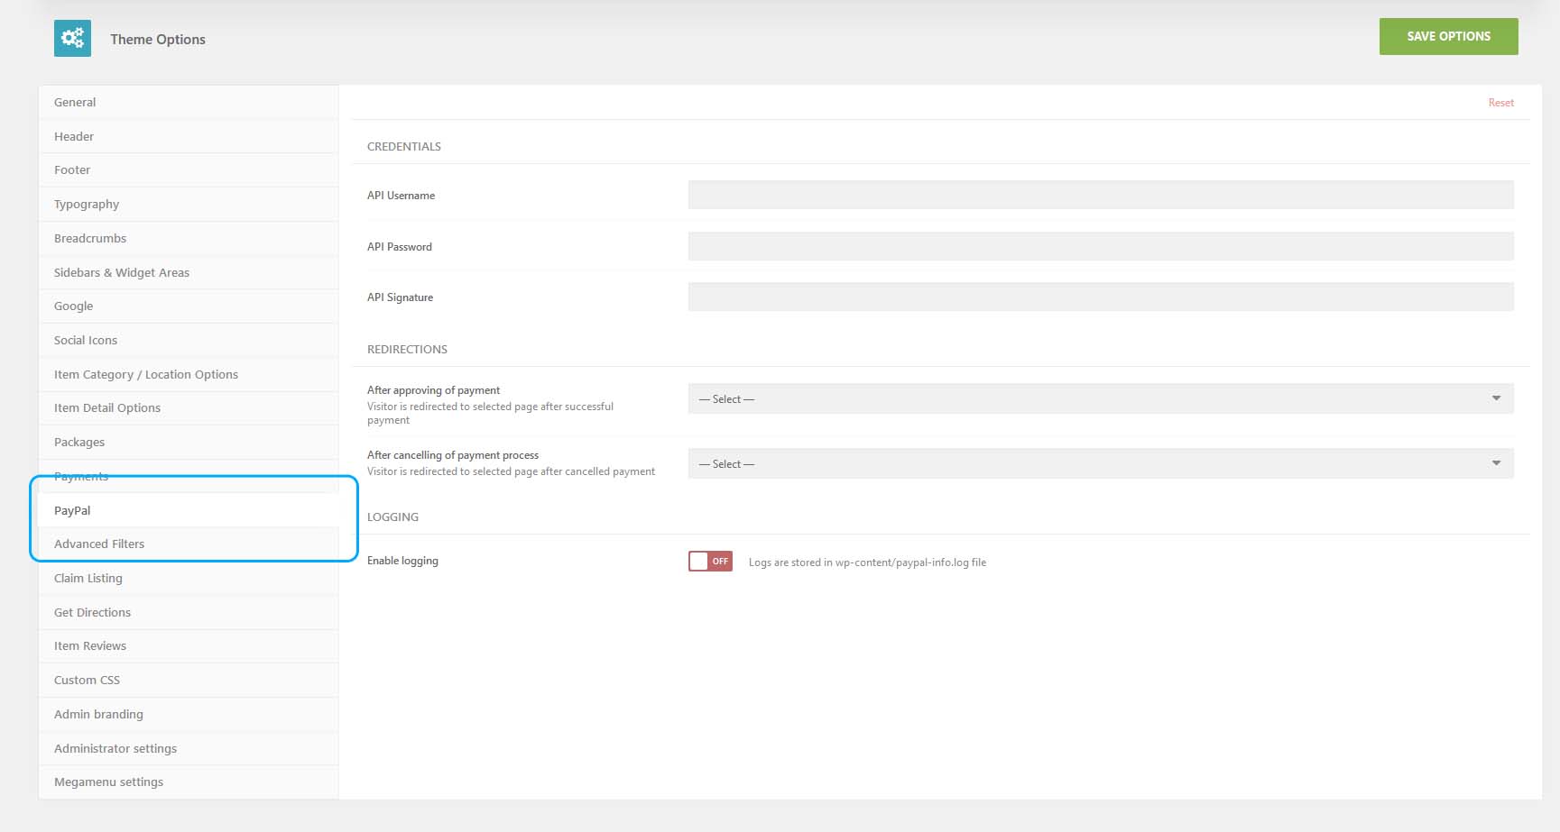Viewport: 1560px width, 832px height.
Task: Click the Theme Options gear icon
Action: pos(72,38)
